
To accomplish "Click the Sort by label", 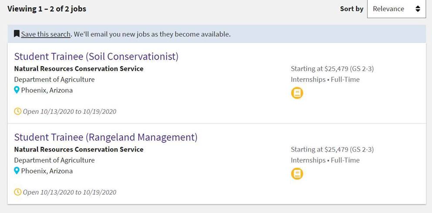I will (351, 9).
